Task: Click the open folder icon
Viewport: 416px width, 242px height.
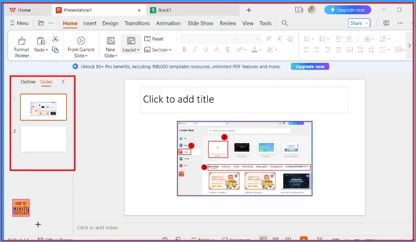Action: point(41,23)
